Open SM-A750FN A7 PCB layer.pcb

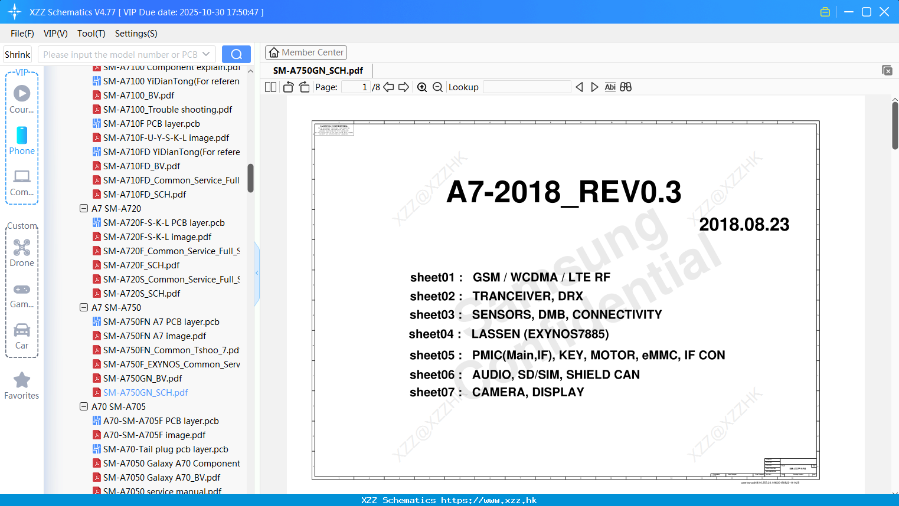[161, 321]
